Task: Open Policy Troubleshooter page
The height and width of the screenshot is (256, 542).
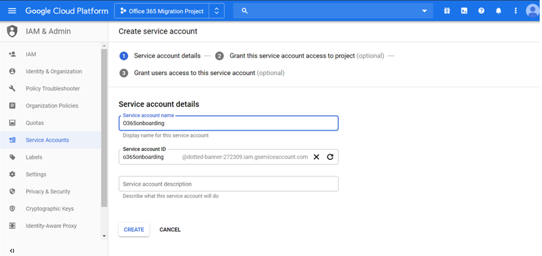Action: (52, 89)
